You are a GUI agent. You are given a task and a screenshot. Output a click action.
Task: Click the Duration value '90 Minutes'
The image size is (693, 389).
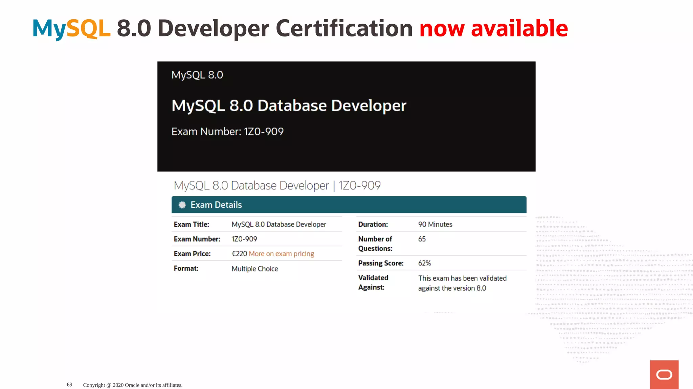(x=435, y=224)
